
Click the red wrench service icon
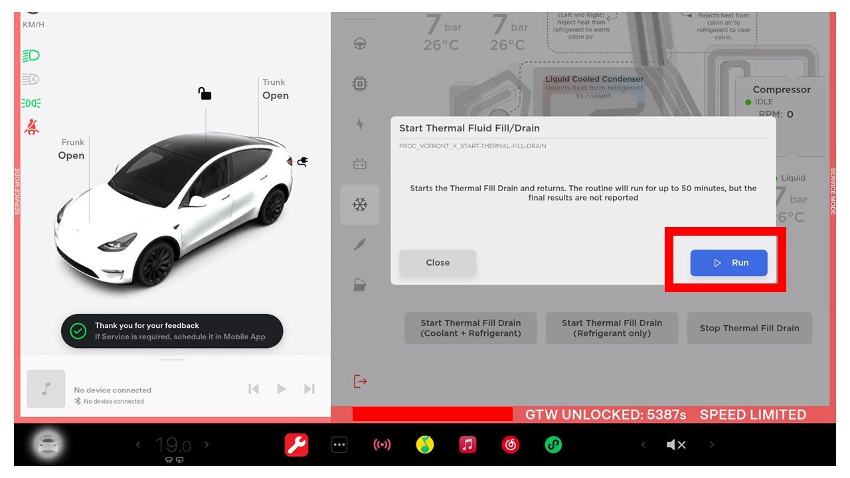coord(296,445)
